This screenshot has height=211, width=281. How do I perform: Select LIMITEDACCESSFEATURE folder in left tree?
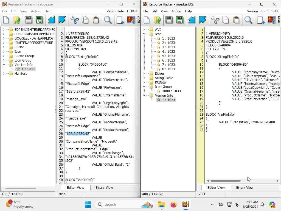(34, 43)
